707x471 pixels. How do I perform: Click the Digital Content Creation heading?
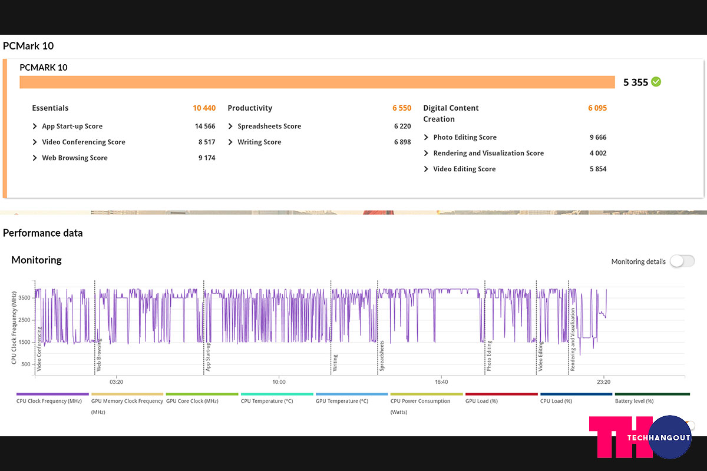pyautogui.click(x=451, y=114)
